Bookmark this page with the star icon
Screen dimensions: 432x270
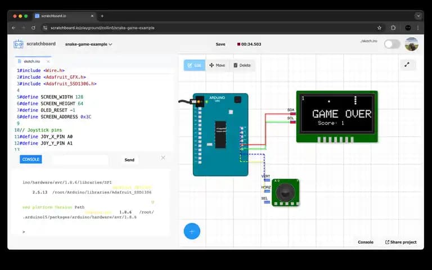[379, 28]
